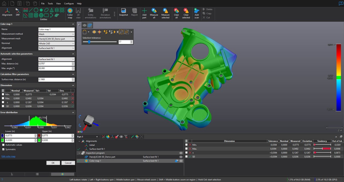This screenshot has width=344, height=182.
Task: Toggle visibility of Color map 1
Action: point(180,161)
